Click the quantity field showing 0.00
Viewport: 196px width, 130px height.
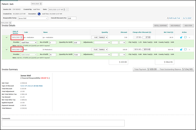coord(94,37)
